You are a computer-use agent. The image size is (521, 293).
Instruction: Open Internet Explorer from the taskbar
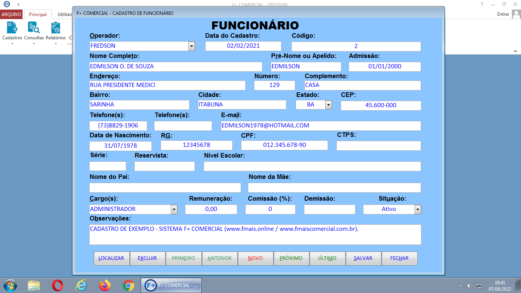(x=81, y=285)
